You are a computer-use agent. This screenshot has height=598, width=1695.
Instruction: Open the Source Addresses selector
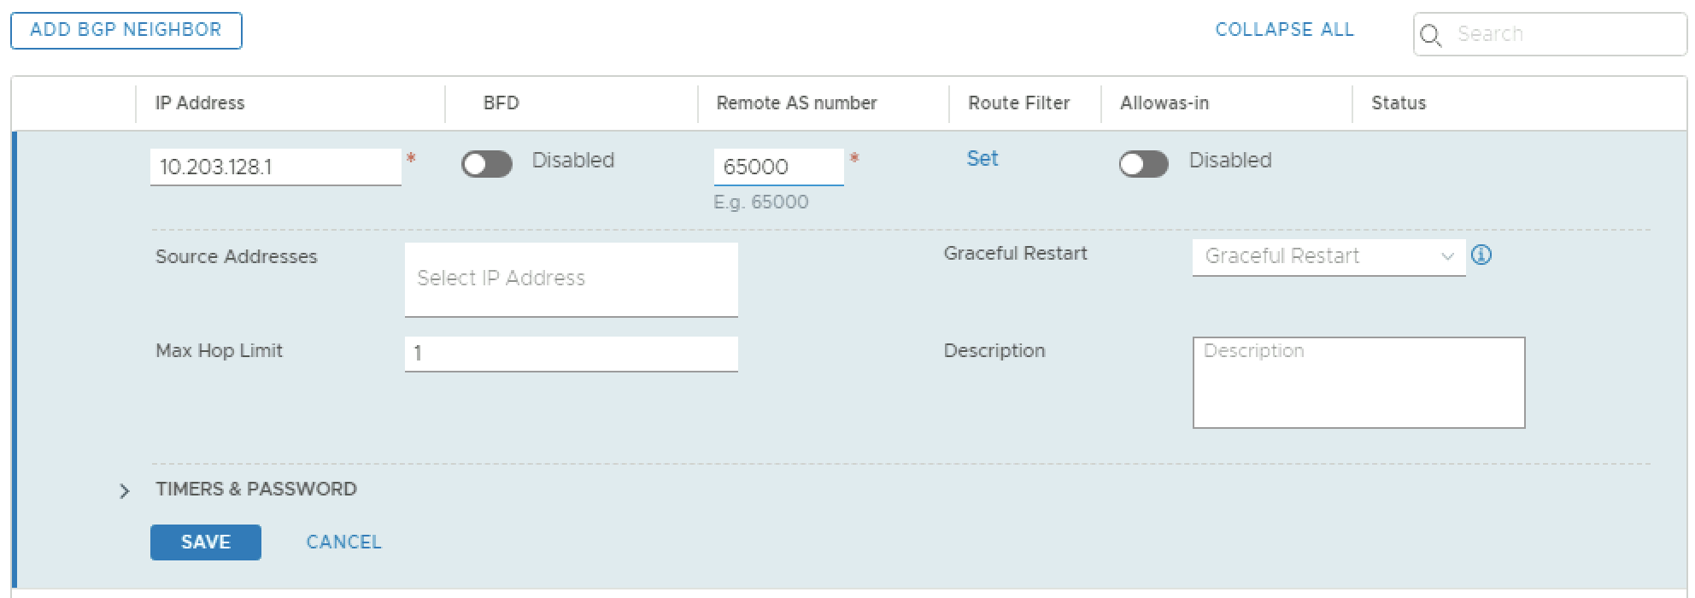571,279
